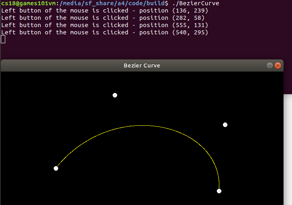Minimize the Bezier Curve window
292x205 pixels.
[270, 66]
